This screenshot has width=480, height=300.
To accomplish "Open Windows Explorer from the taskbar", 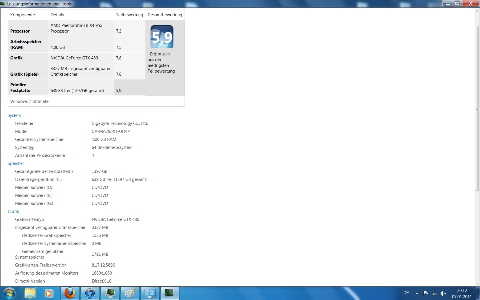I will [30, 293].
